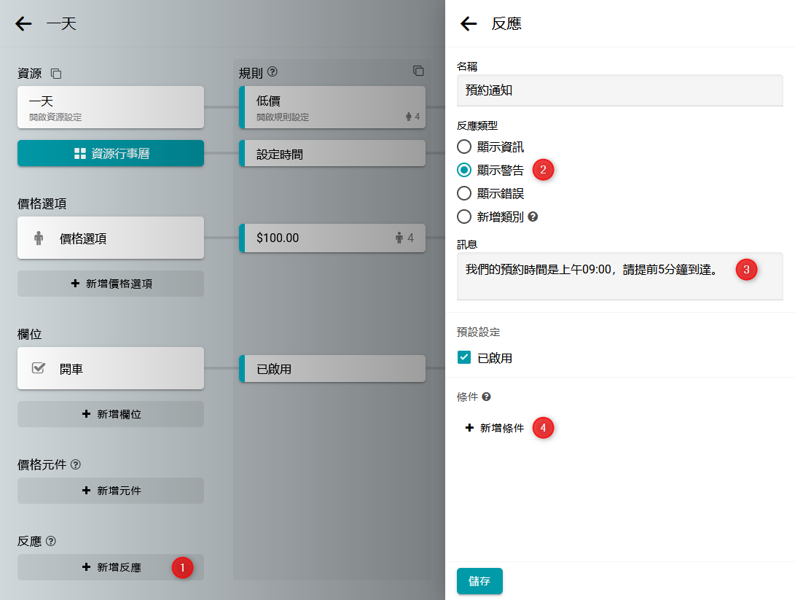The image size is (795, 600).
Task: Choose 新增類別 radio option
Action: (x=464, y=217)
